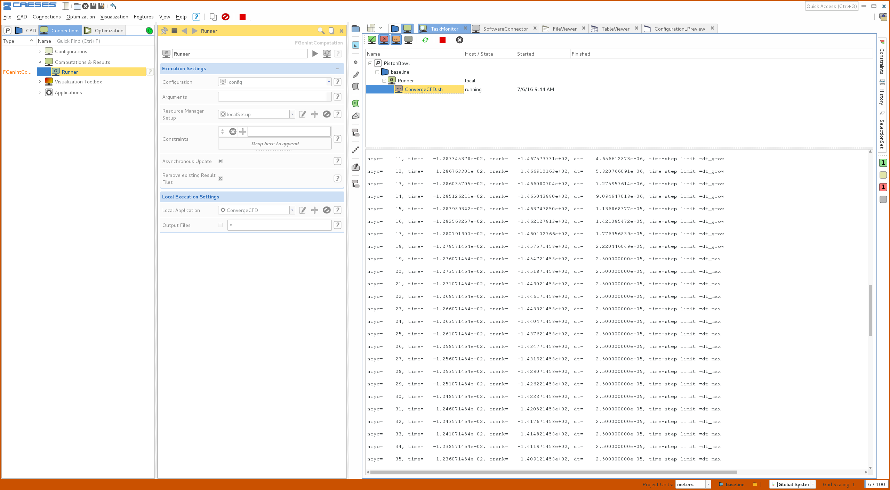
Task: Switch to the SoftwareConnector tab
Action: pyautogui.click(x=505, y=29)
